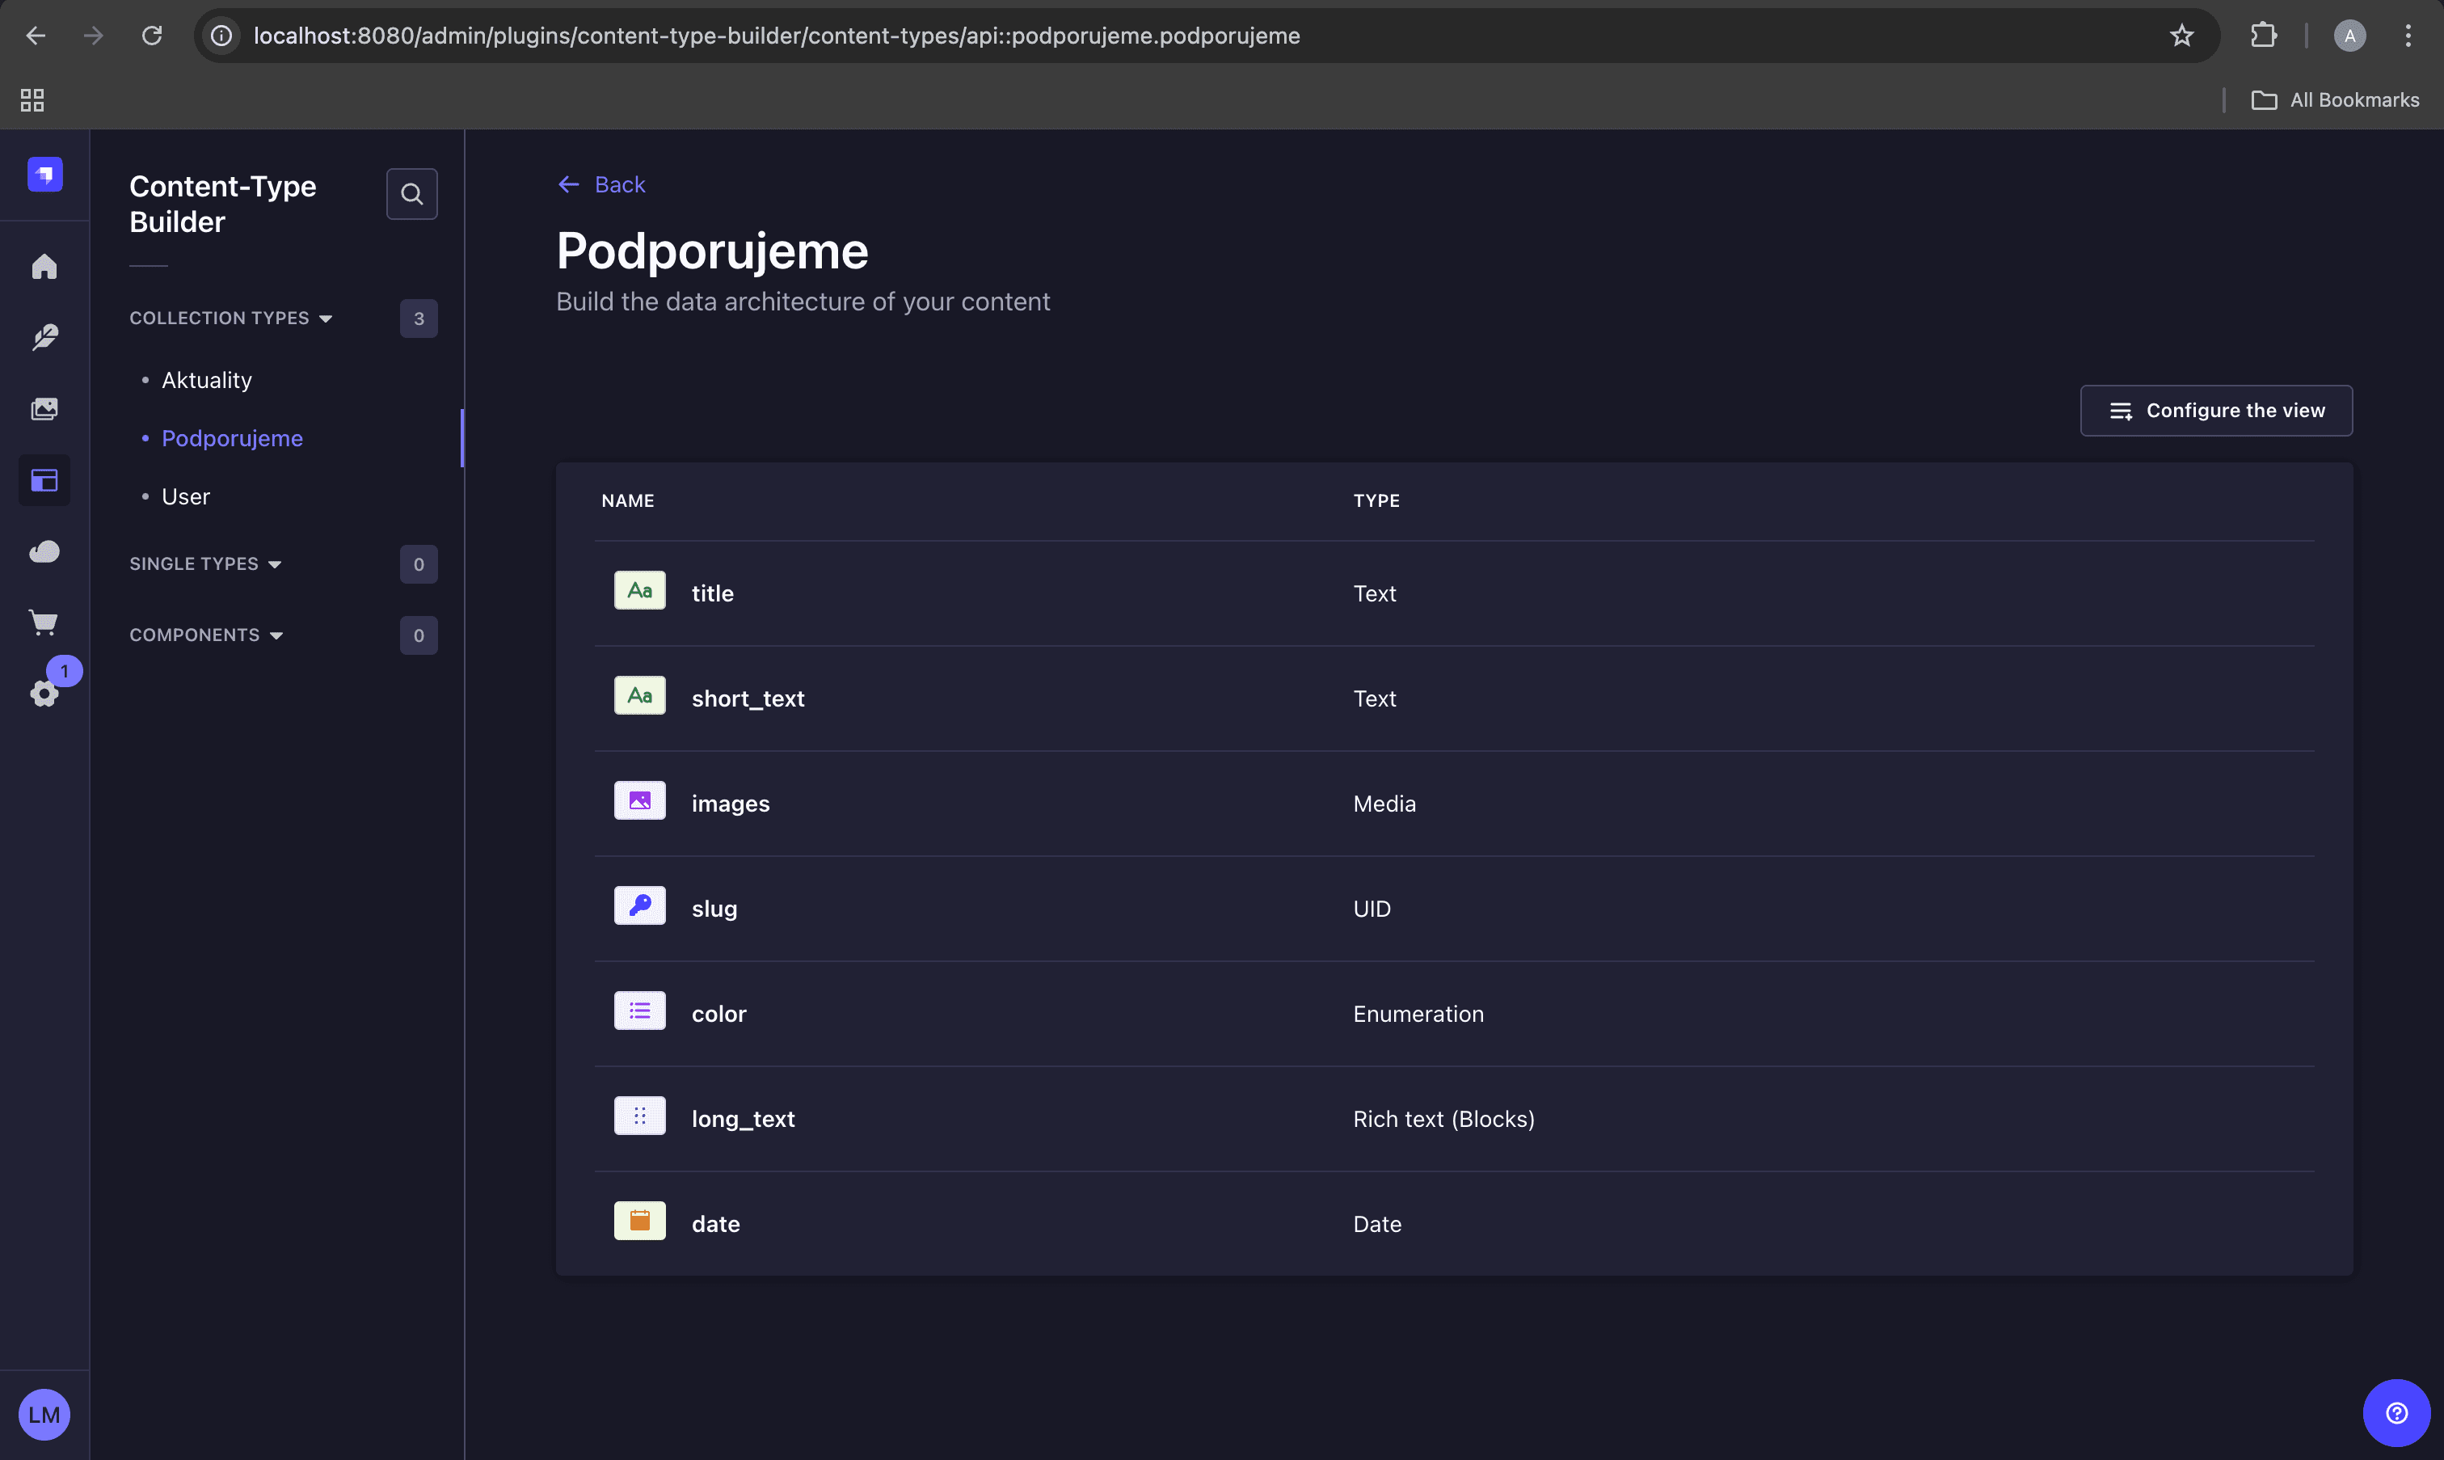The height and width of the screenshot is (1460, 2444).
Task: Open the Deploy cloud icon
Action: point(44,551)
